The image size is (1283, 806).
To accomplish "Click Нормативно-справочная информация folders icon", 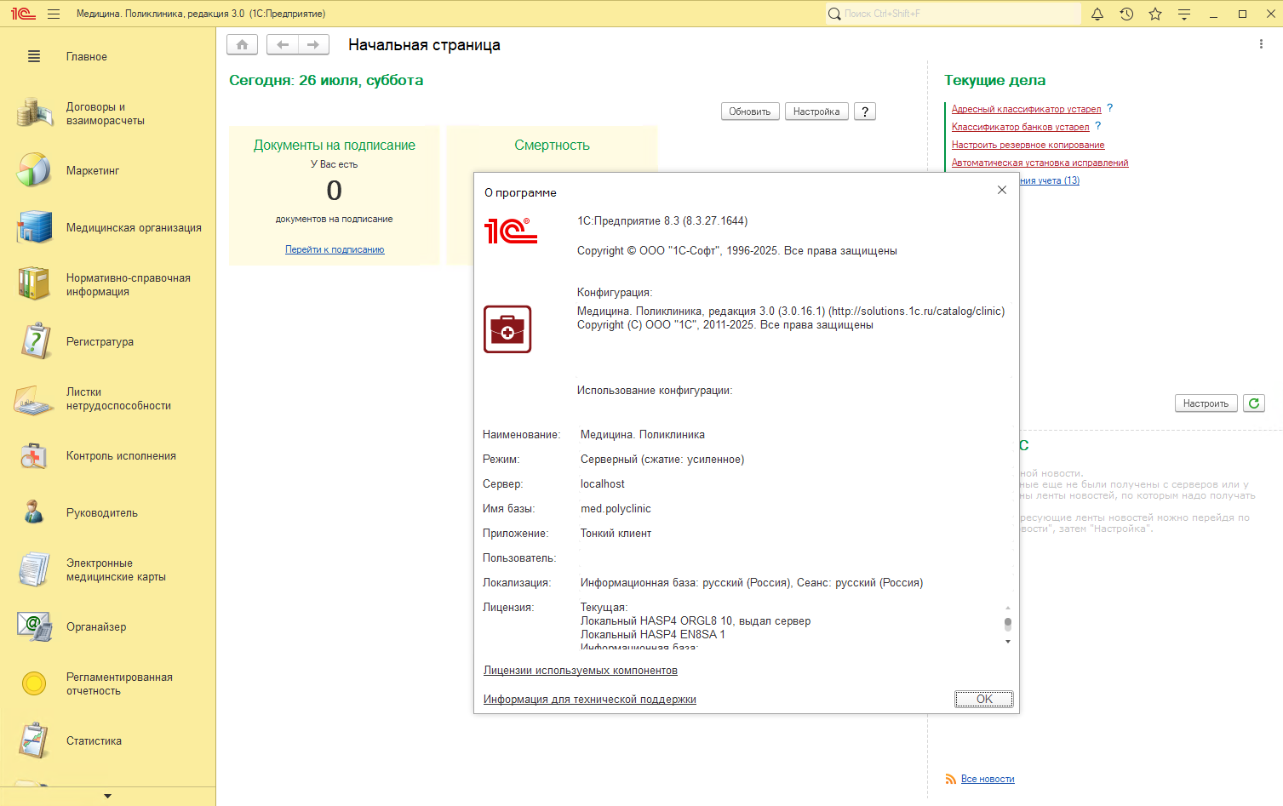I will (34, 284).
